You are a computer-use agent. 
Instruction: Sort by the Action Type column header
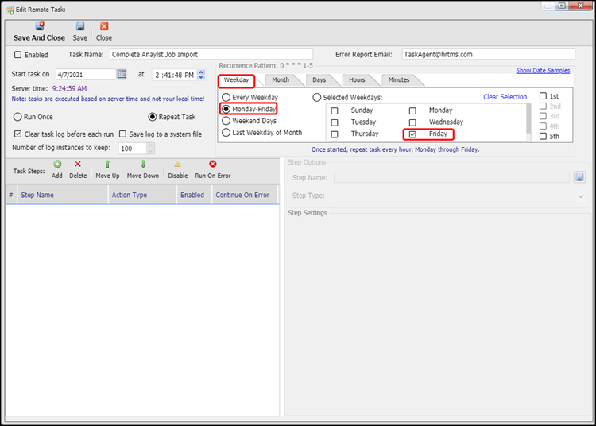tap(142, 195)
